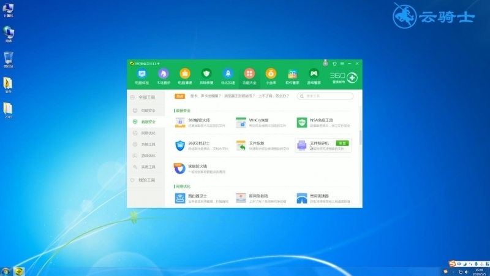Open 游戏管家 game manager
This screenshot has height=276, width=490.
314,77
